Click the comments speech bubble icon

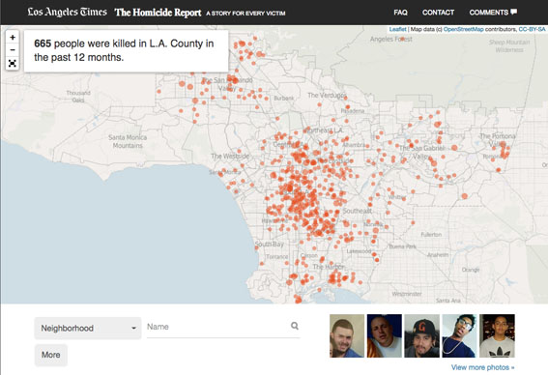point(514,12)
